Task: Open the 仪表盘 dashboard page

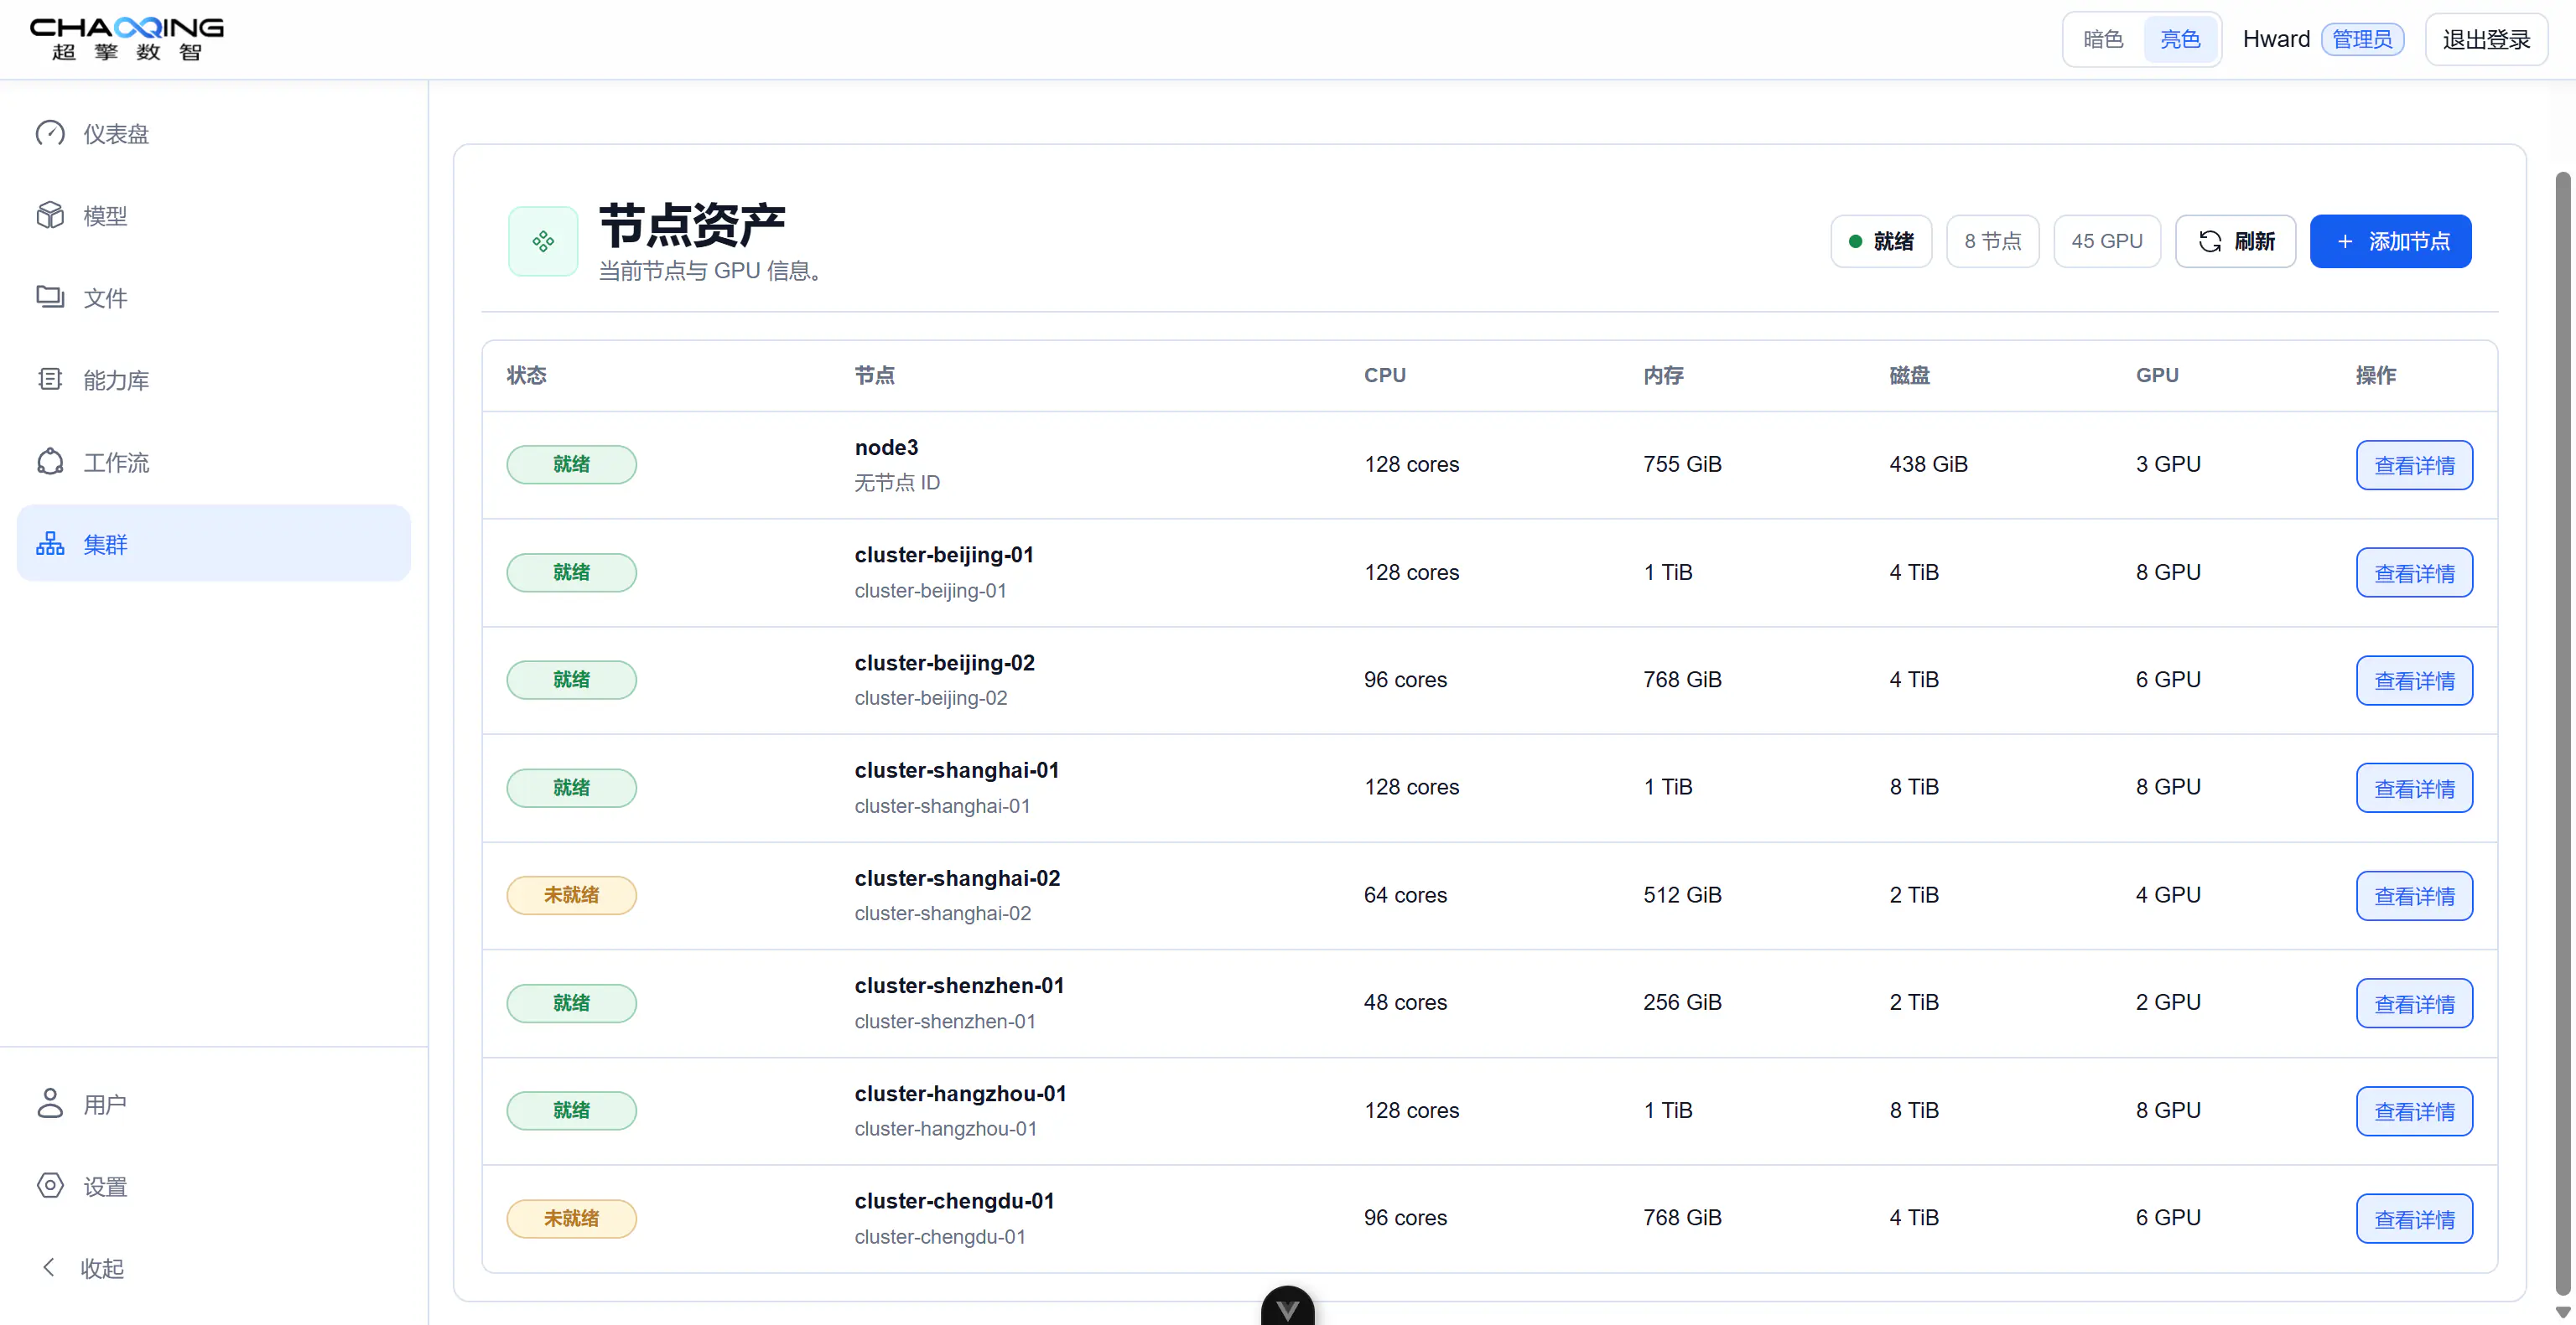Action: [214, 133]
